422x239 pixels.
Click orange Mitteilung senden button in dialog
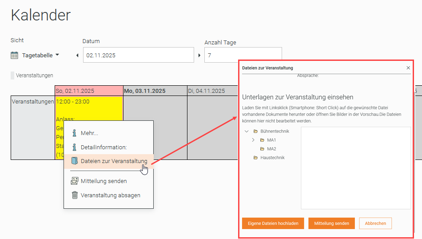coord(331,223)
